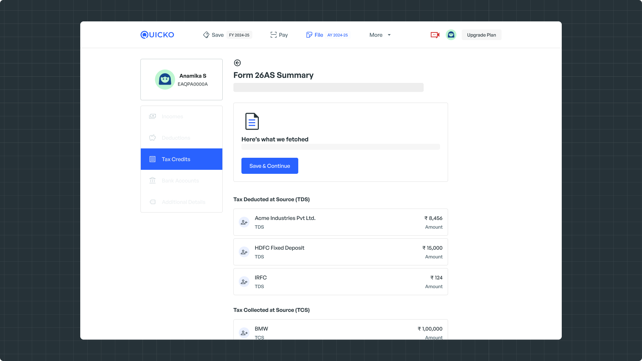This screenshot has width=642, height=361.
Task: Click the Bank Accounts building icon
Action: pyautogui.click(x=152, y=180)
